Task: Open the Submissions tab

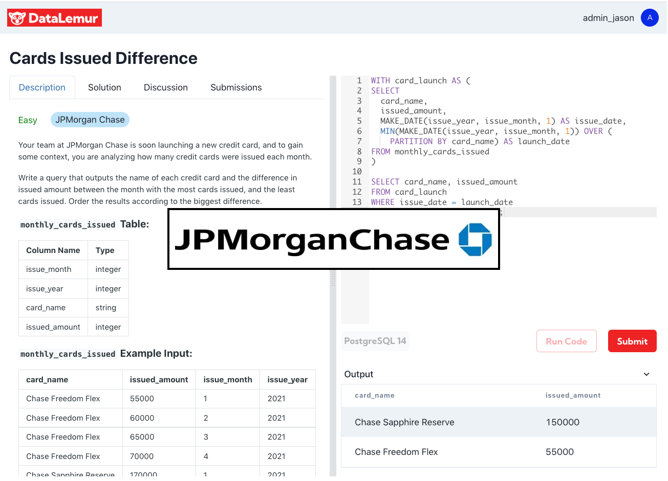Action: click(236, 87)
